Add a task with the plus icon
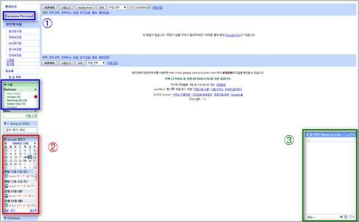 [341, 217]
